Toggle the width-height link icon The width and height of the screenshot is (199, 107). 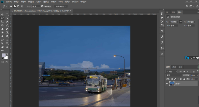coord(181,22)
